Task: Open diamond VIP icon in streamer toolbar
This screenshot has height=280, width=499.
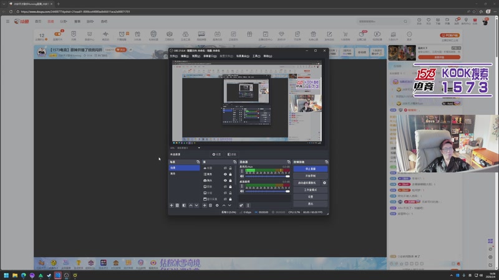Action: (281, 35)
